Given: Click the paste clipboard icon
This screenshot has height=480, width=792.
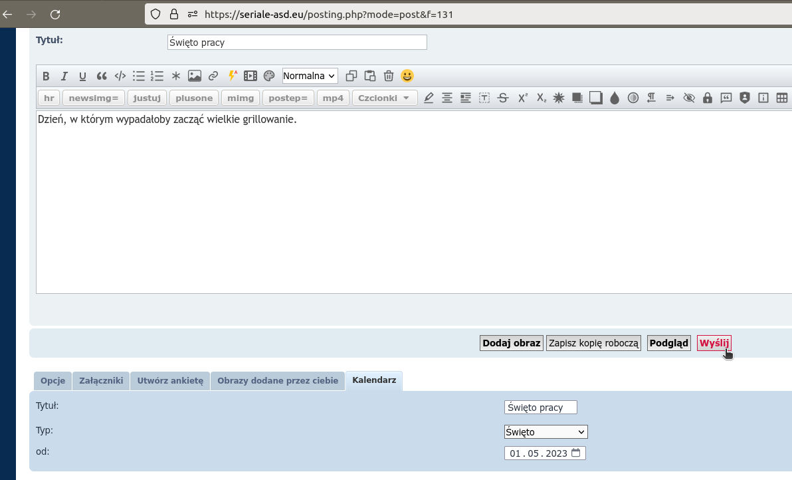Looking at the screenshot, I should point(370,76).
